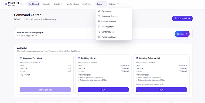Click 18 calendar gaps in Build My Month
This screenshot has height=103, width=205.
click(x=84, y=75)
